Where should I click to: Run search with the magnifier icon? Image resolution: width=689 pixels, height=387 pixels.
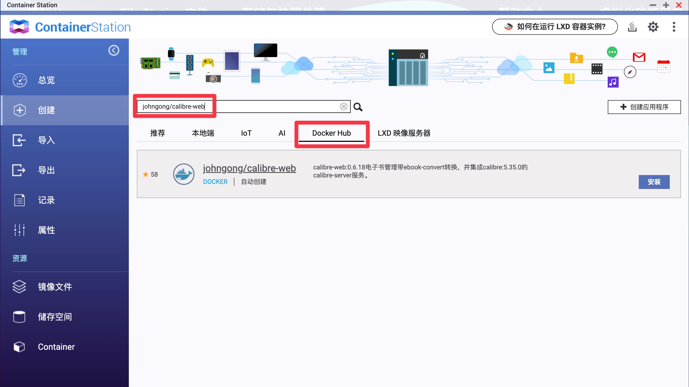tap(358, 107)
